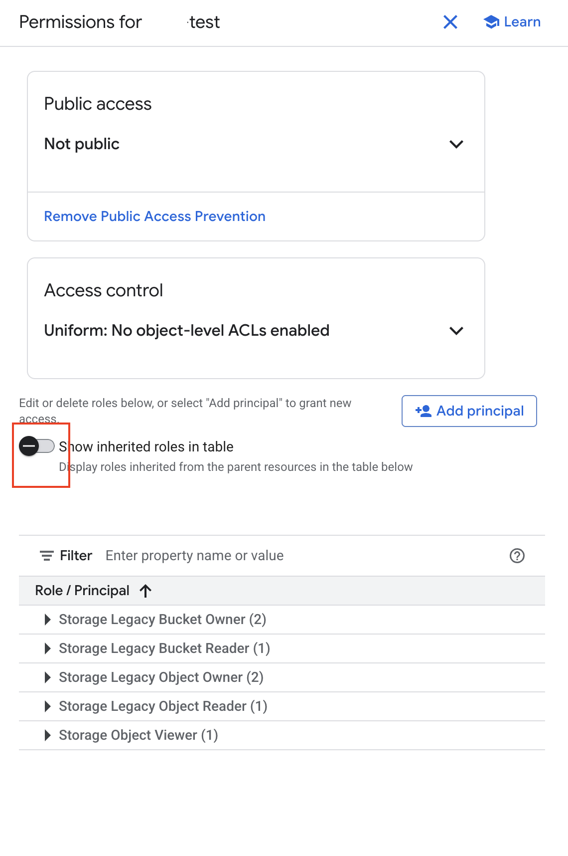Sort by Role / Principal arrow icon

(x=145, y=591)
